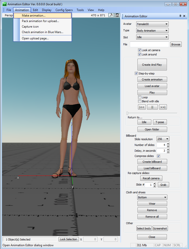Return to T-pose button
The width and height of the screenshot is (189, 249).
pyautogui.click(x=160, y=122)
